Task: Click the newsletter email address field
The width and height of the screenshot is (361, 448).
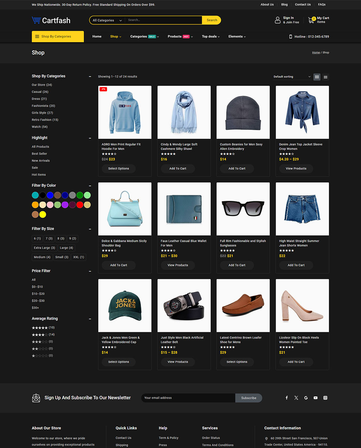Action: [x=188, y=398]
